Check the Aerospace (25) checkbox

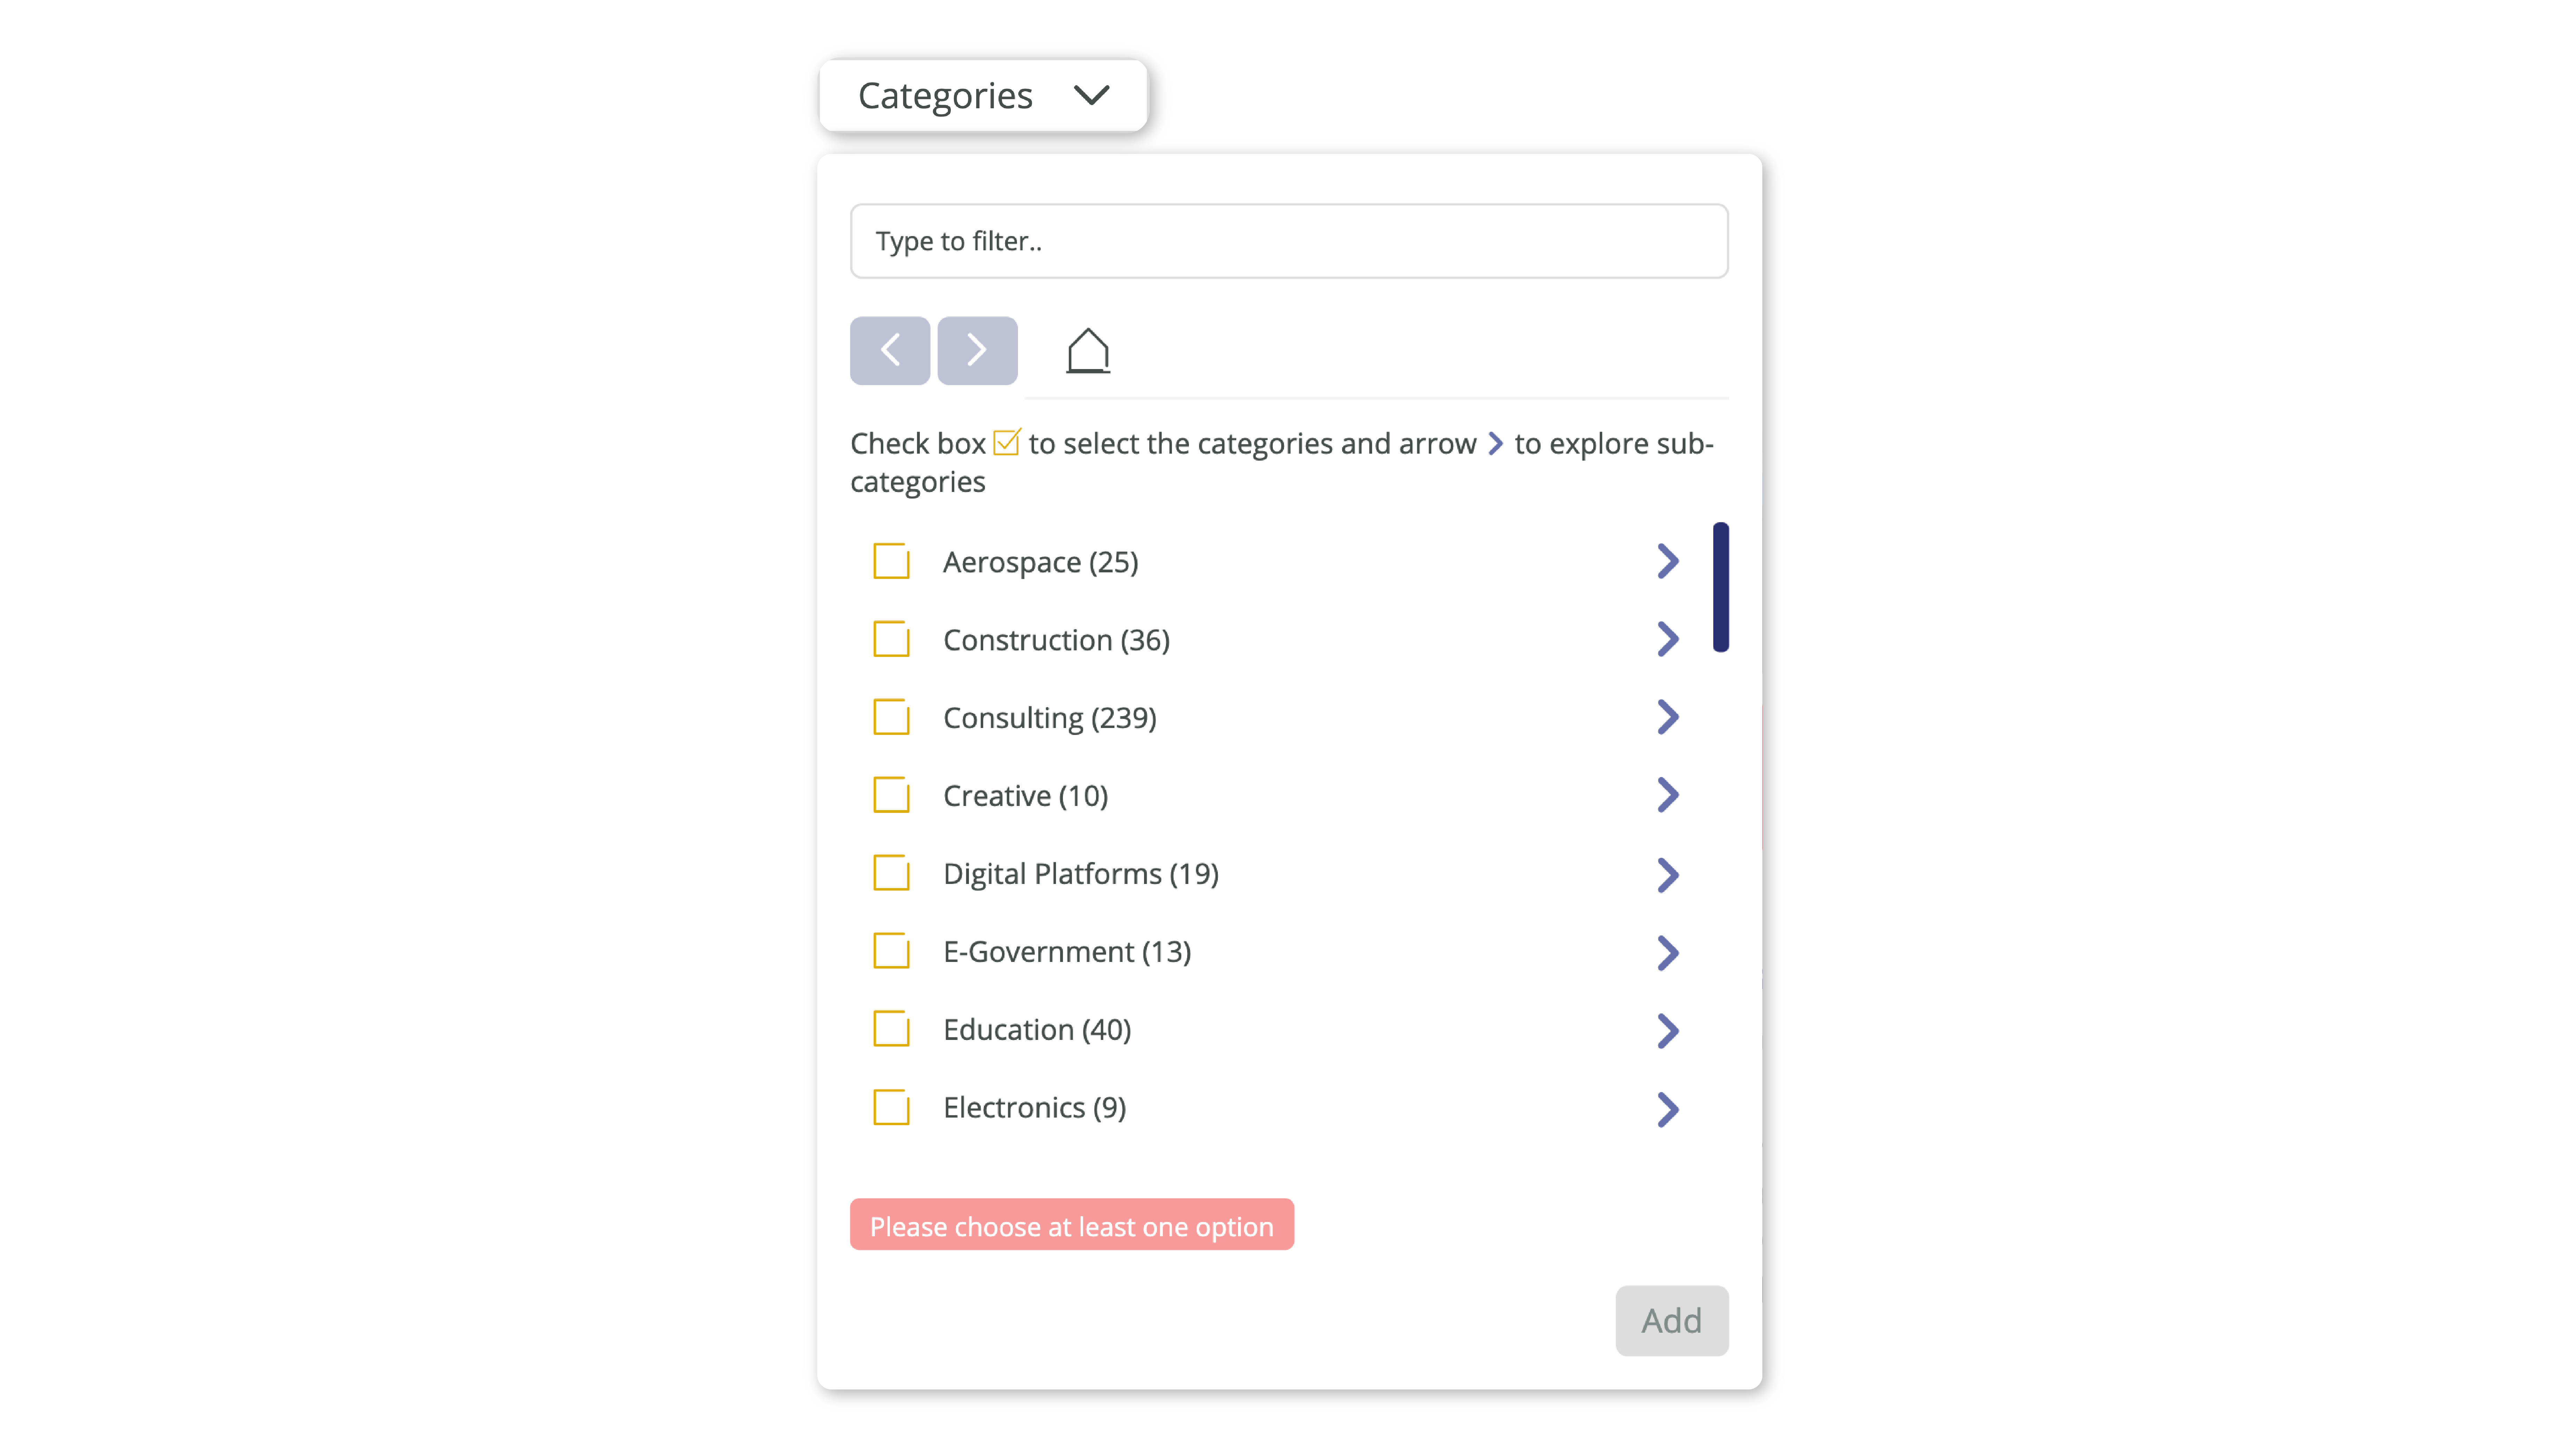[x=891, y=561]
